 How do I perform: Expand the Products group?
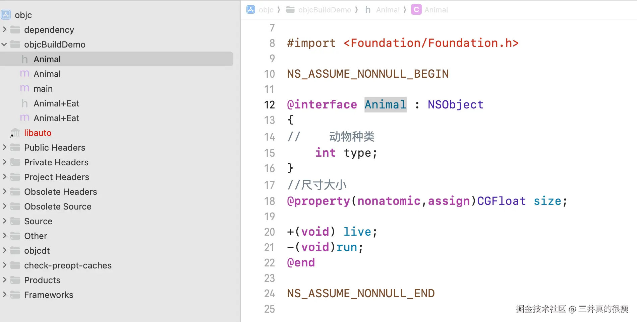(x=5, y=280)
